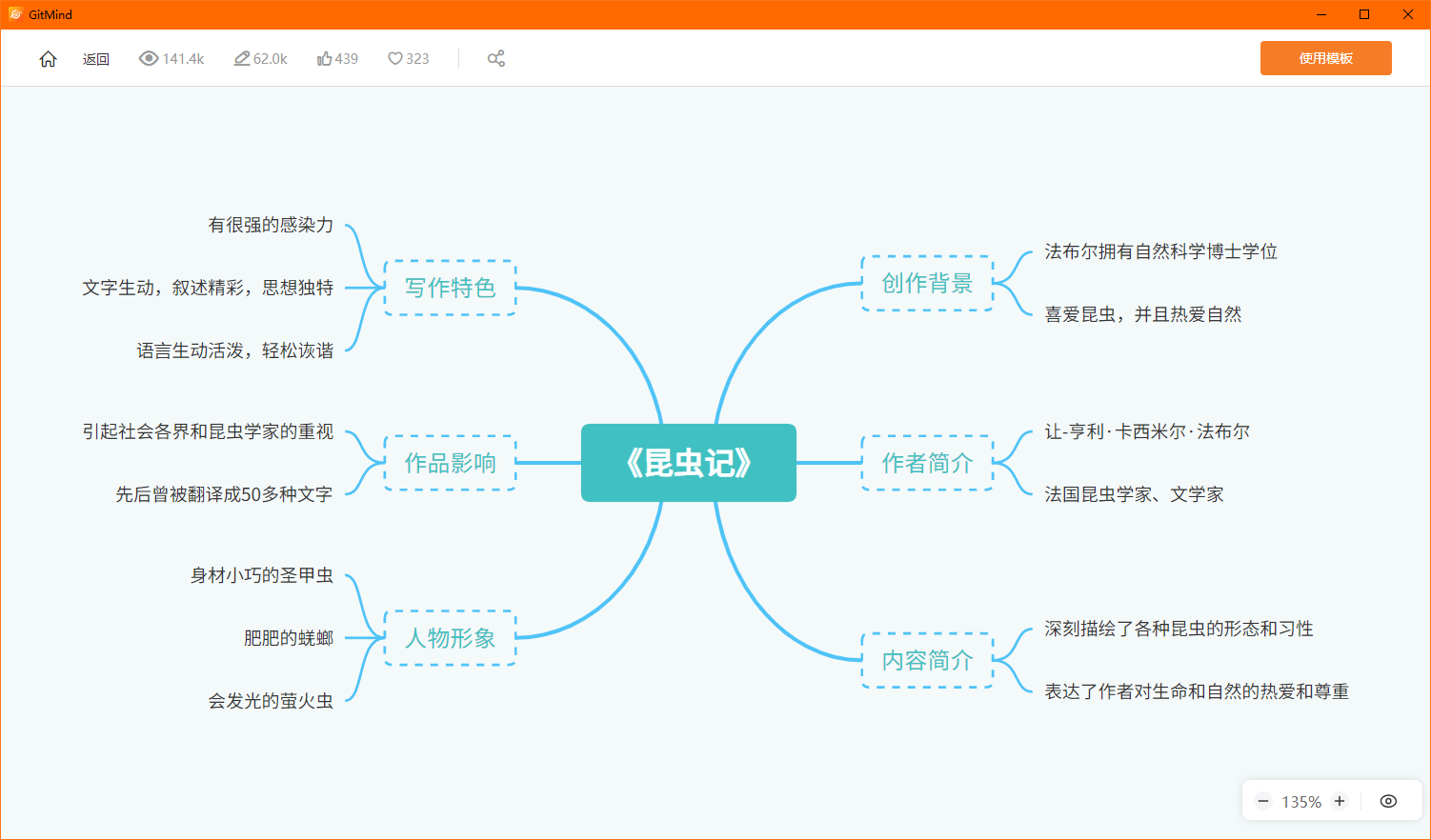Select the central 《昆虫记》 node
The width and height of the screenshot is (1431, 840).
[x=688, y=463]
